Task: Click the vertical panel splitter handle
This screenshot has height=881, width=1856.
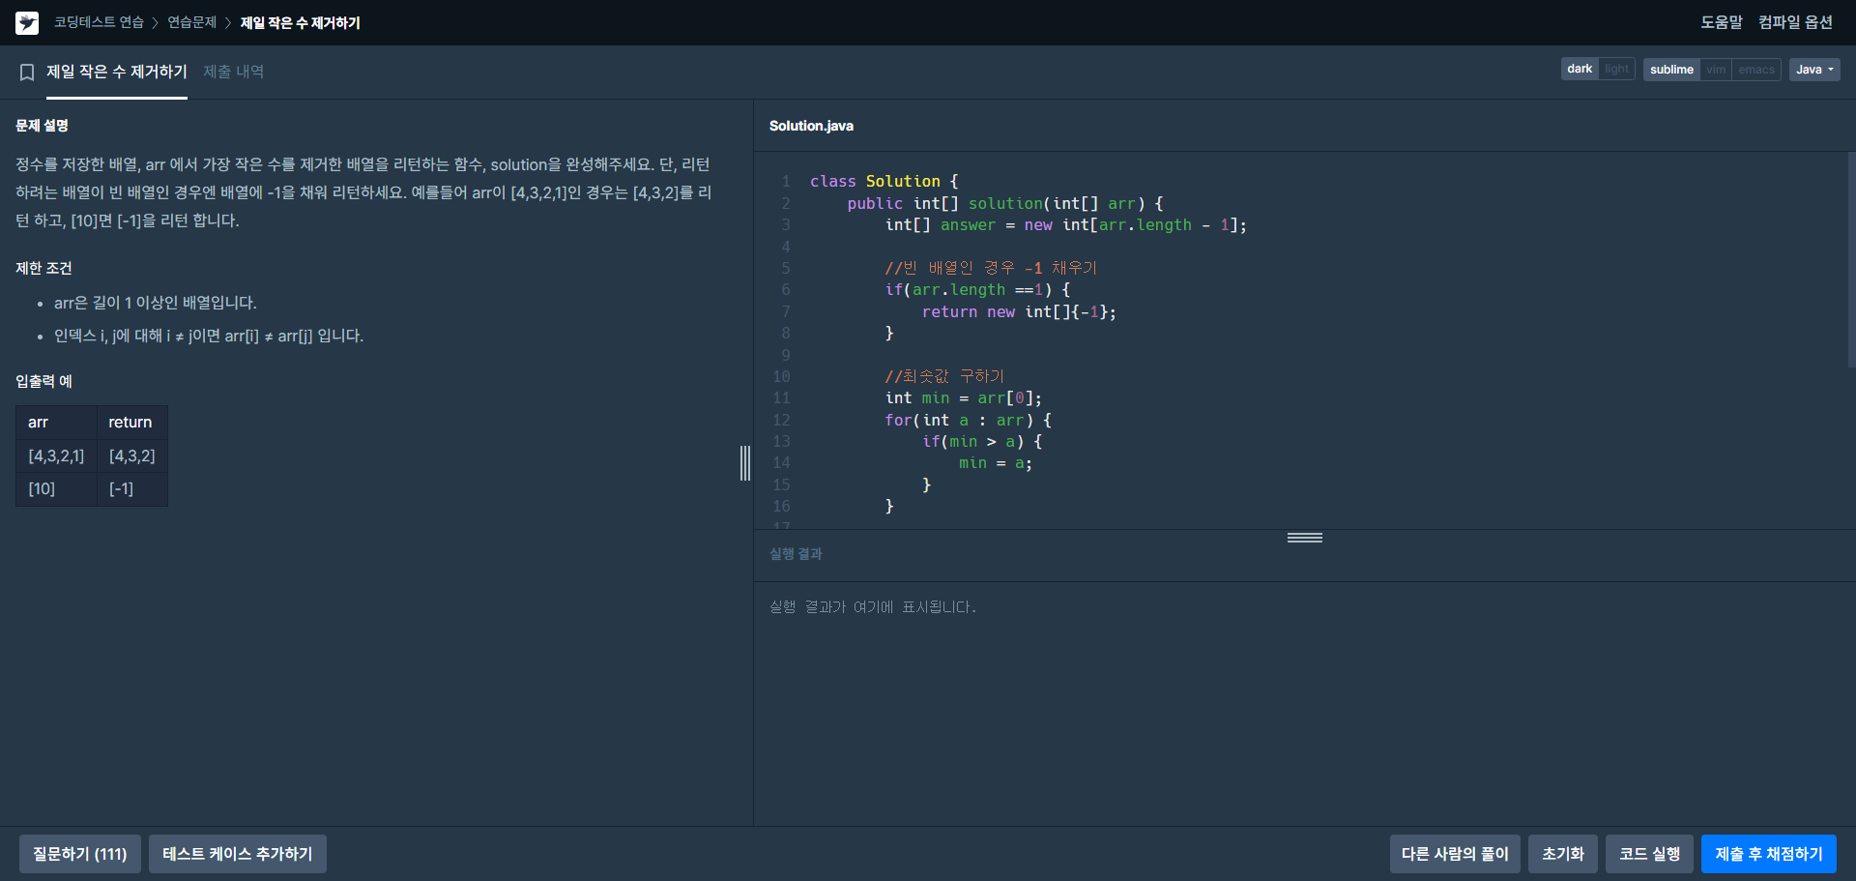Action: pyautogui.click(x=745, y=463)
